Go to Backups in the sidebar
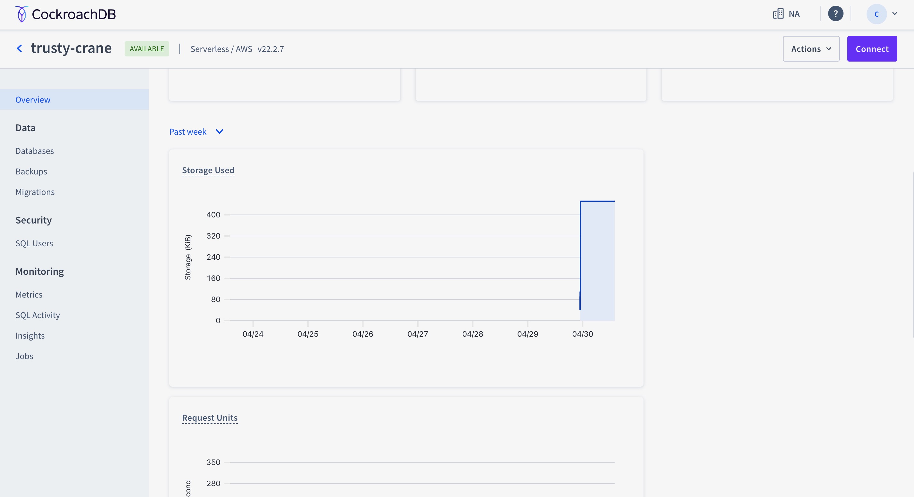The image size is (914, 497). (x=31, y=172)
